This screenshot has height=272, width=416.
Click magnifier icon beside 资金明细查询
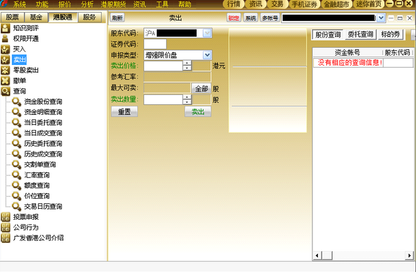16,112
